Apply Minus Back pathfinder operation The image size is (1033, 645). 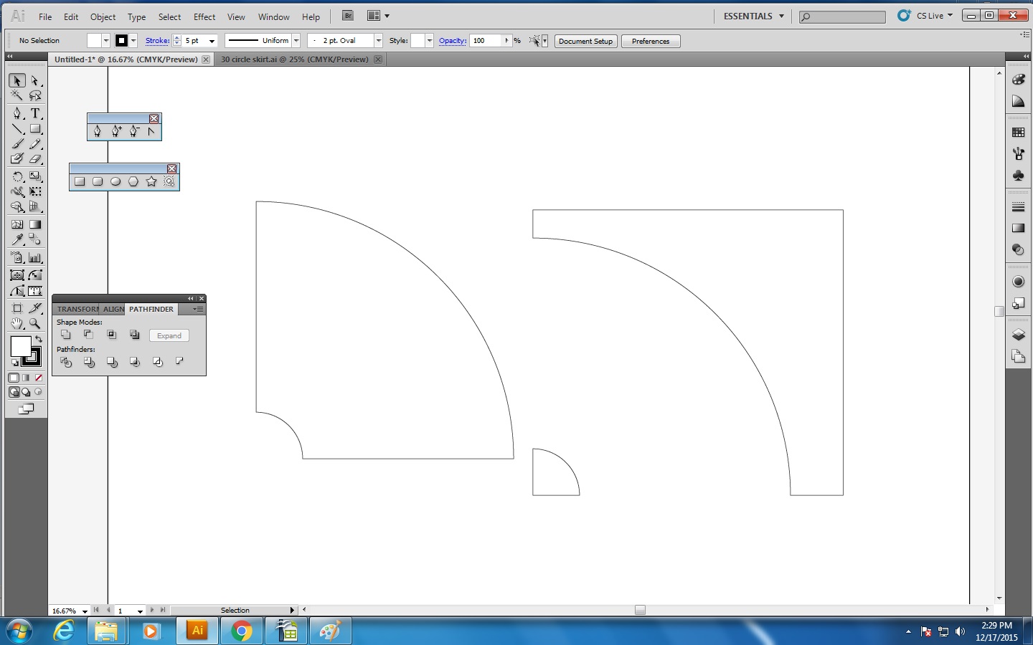(x=179, y=362)
